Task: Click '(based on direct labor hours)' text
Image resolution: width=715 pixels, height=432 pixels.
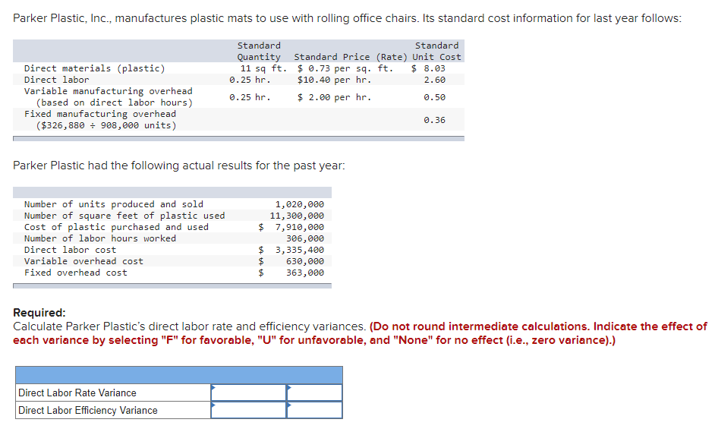Action: pos(114,102)
